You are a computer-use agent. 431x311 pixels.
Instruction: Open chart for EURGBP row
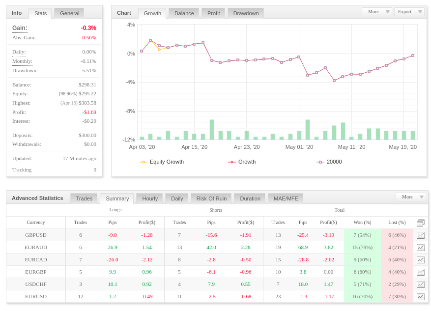click(421, 272)
